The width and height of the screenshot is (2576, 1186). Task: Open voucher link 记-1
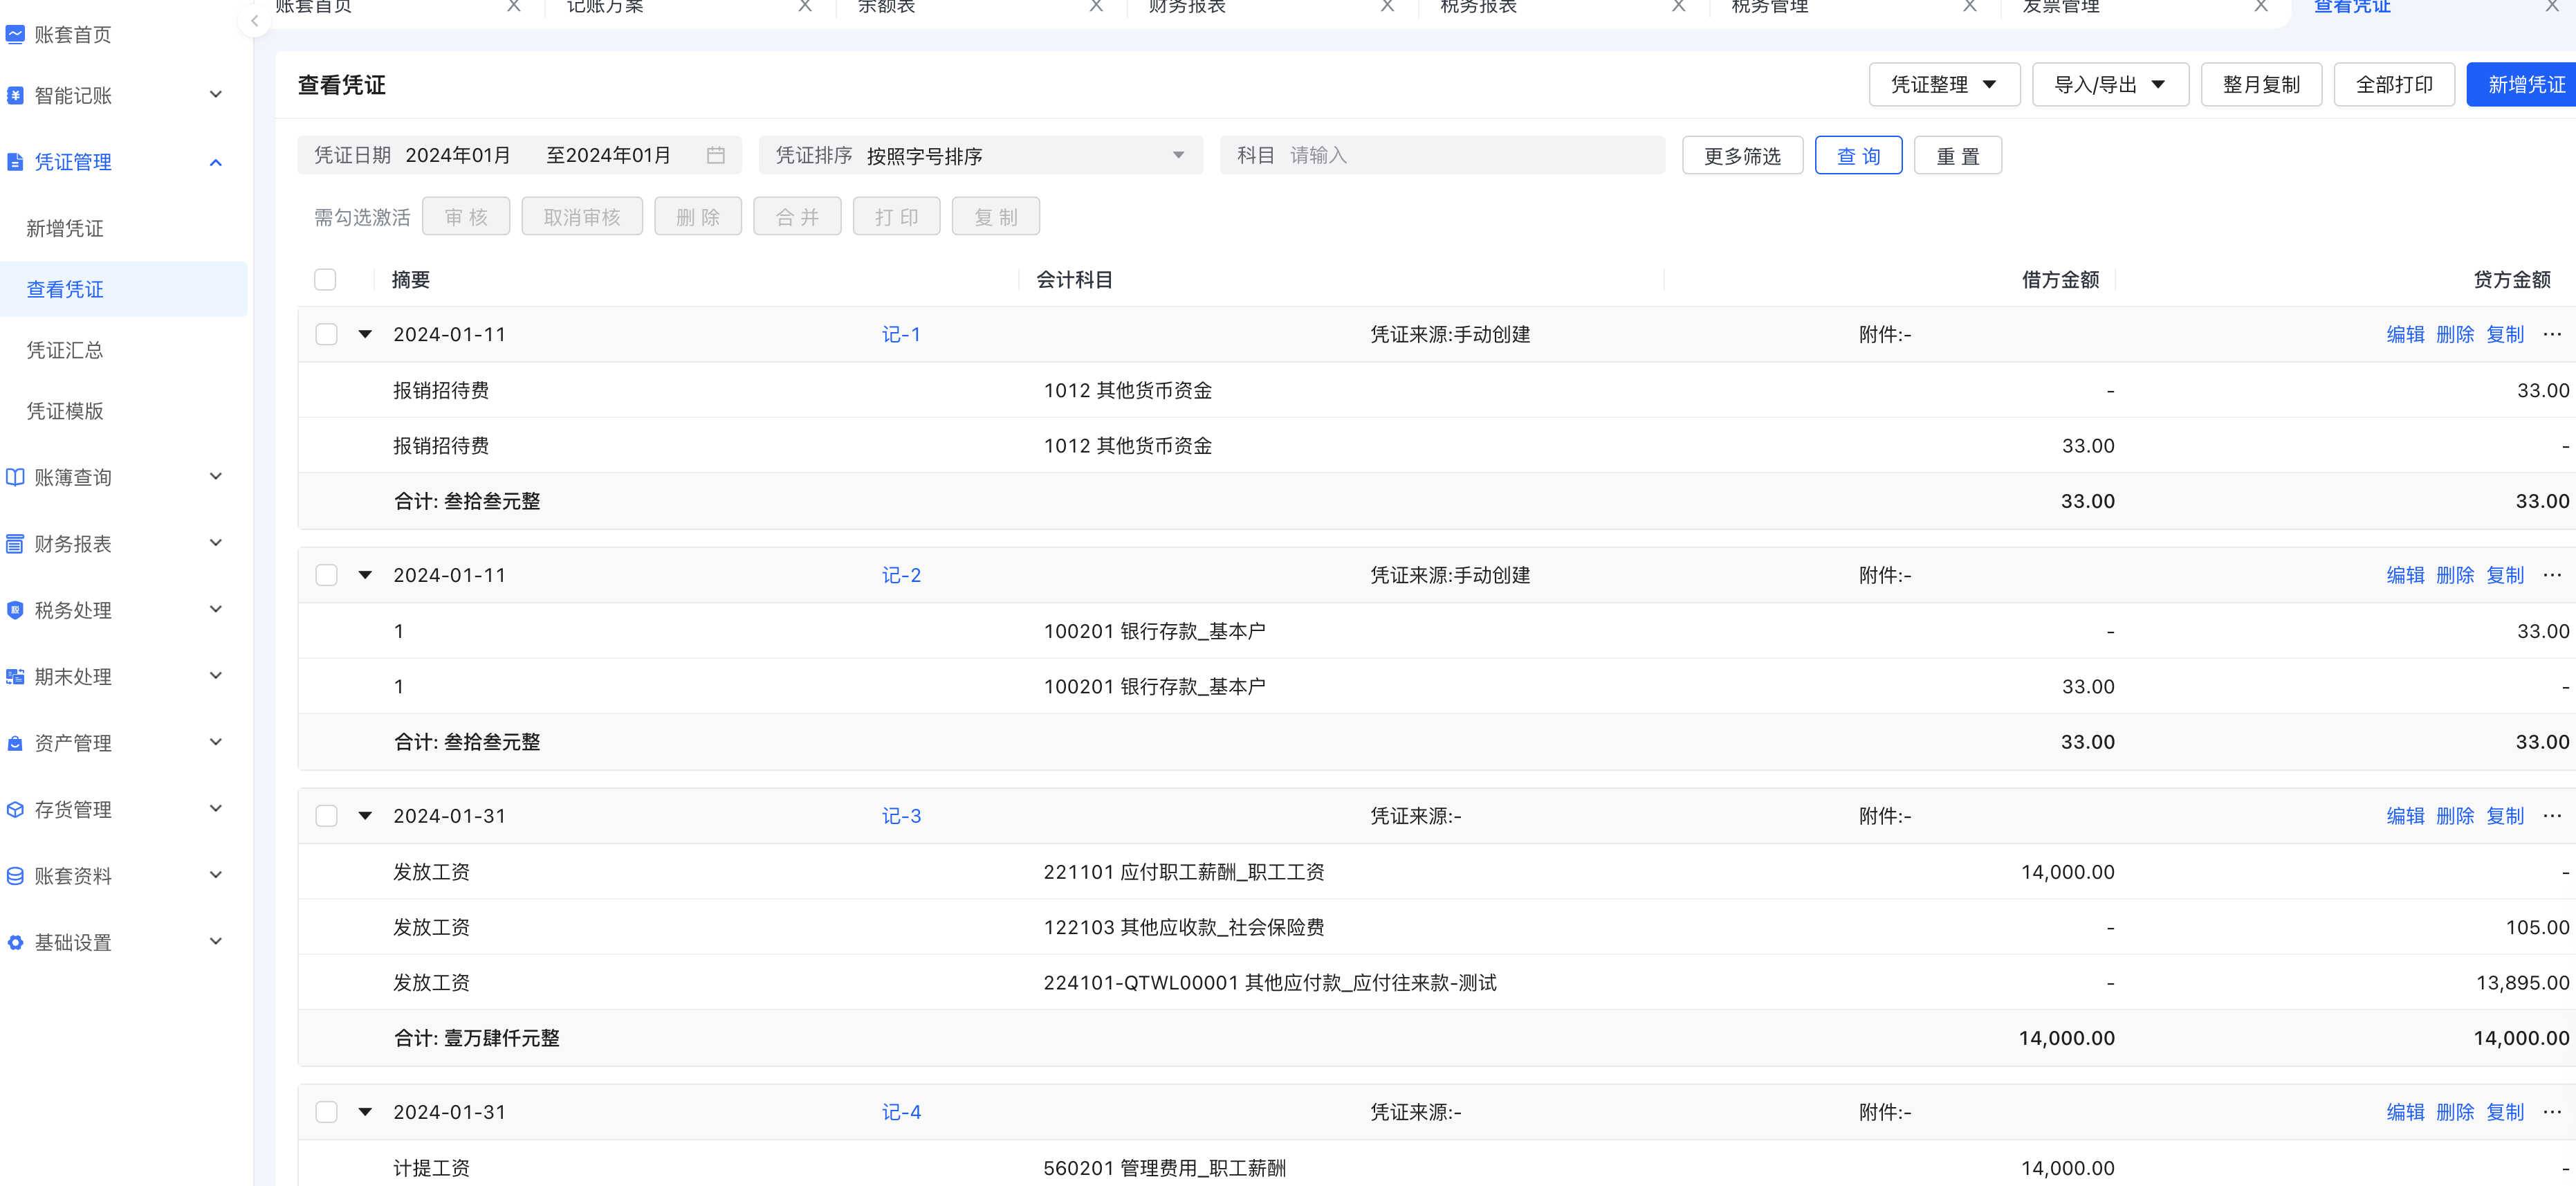pyautogui.click(x=901, y=334)
